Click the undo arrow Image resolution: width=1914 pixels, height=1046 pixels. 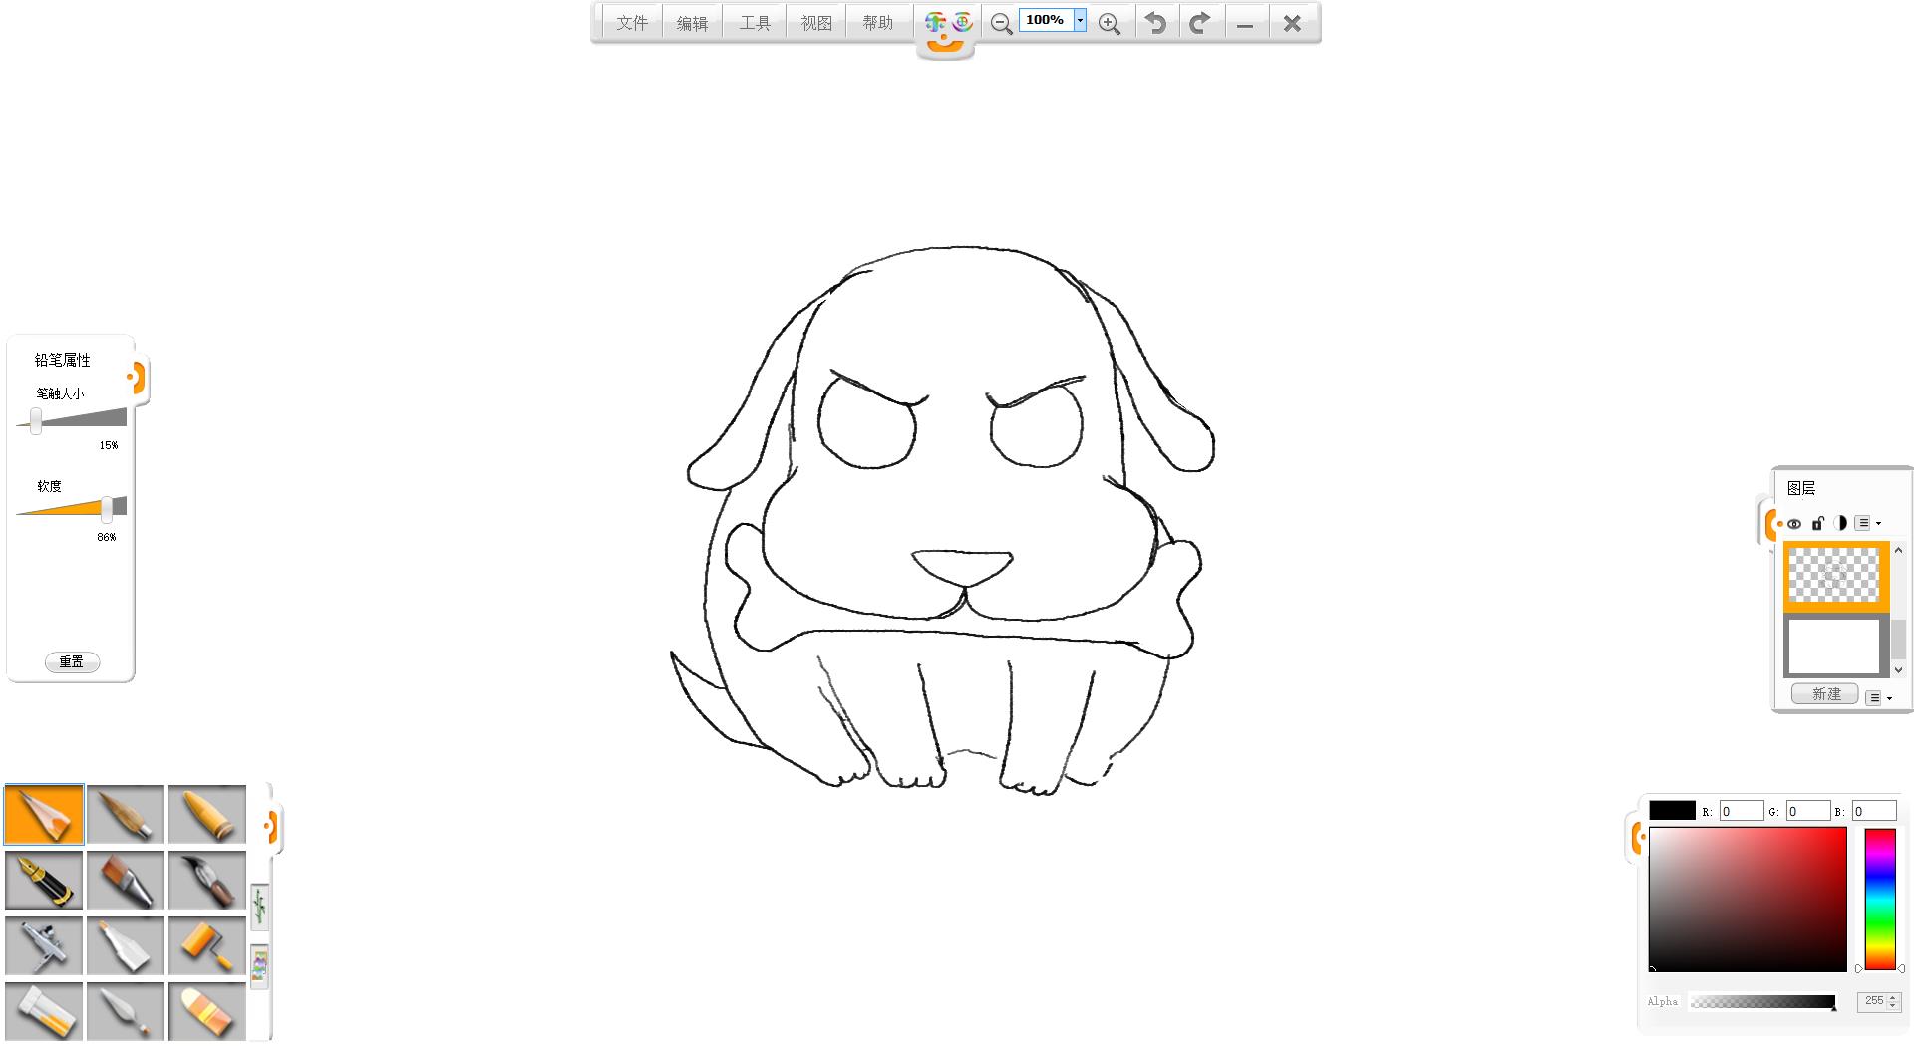point(1155,23)
